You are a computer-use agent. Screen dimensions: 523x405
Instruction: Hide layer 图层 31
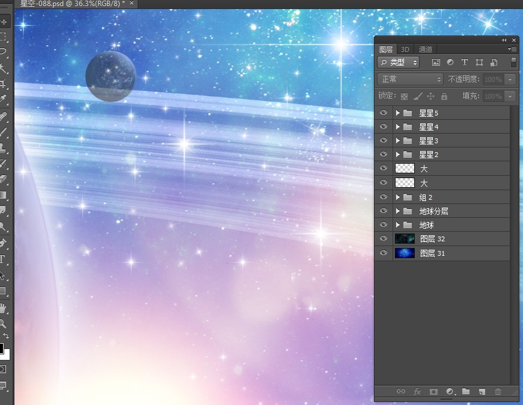coord(384,253)
